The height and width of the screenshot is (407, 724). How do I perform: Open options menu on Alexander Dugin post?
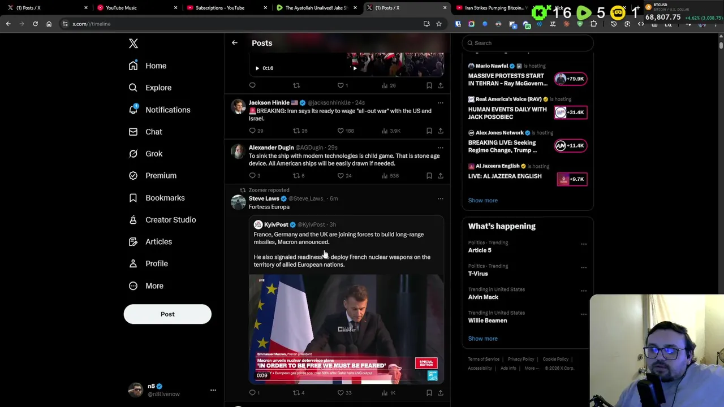pyautogui.click(x=441, y=148)
